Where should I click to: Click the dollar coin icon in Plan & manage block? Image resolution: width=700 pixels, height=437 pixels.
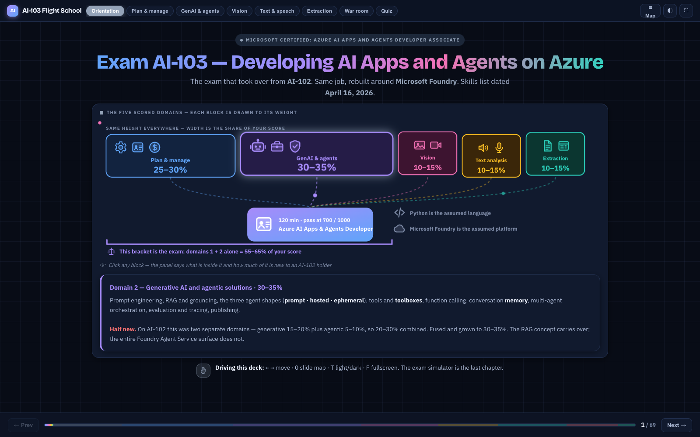pos(154,147)
